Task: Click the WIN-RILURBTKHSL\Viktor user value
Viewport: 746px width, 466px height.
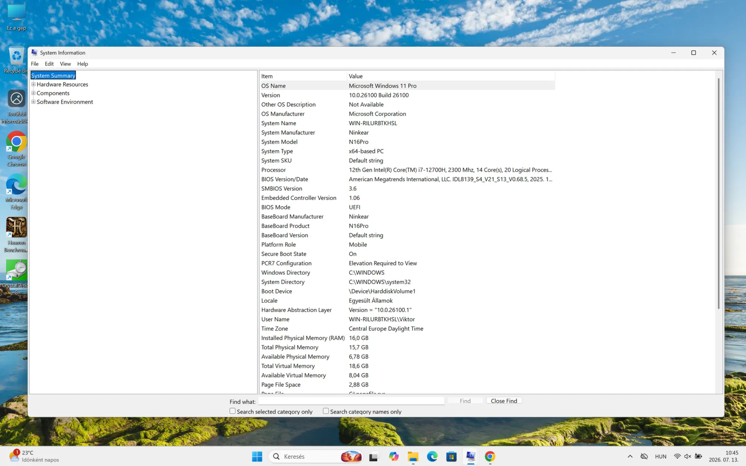Action: (x=382, y=319)
